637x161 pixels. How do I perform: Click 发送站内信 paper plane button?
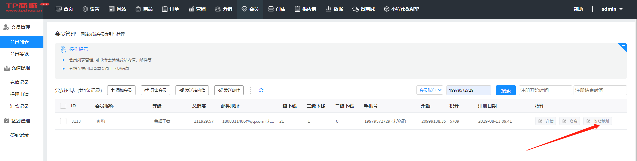(x=192, y=90)
